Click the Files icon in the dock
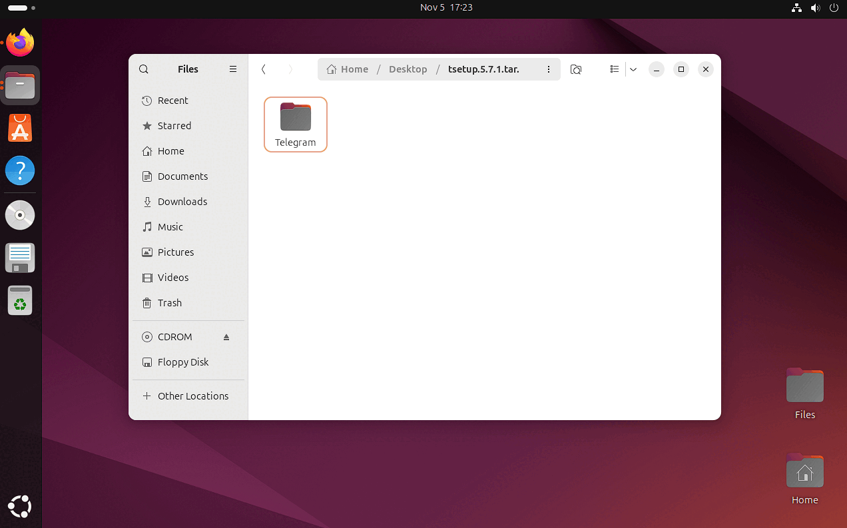This screenshot has width=847, height=528. [20, 86]
